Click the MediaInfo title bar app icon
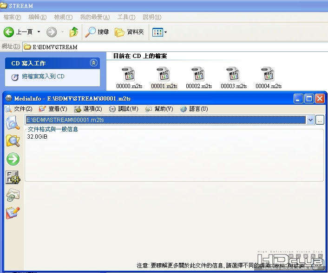The width and height of the screenshot is (328, 273). tap(8, 98)
